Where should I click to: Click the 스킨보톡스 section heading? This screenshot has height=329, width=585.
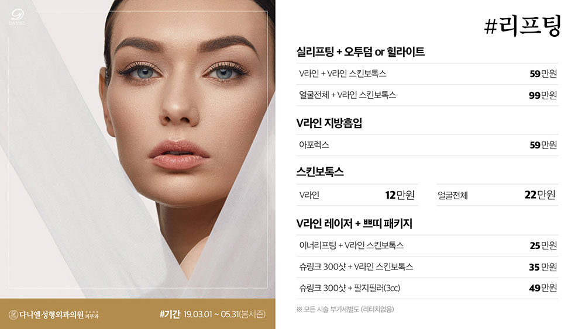(x=320, y=172)
